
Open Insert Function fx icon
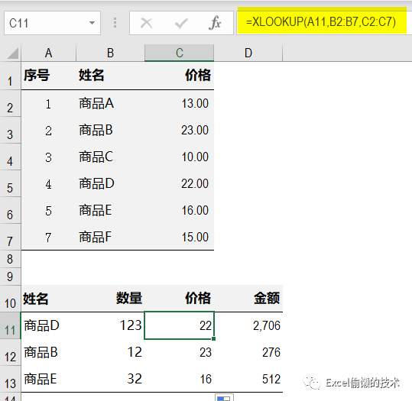click(215, 23)
